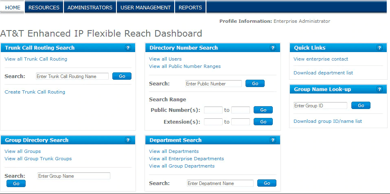
Task: Click the Public Number(s) range end field
Action: [241, 110]
